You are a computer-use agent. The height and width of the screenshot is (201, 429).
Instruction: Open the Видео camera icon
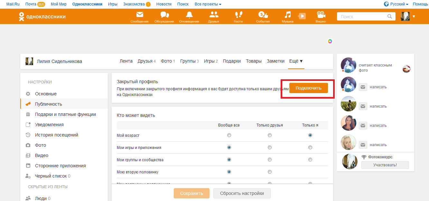click(x=321, y=15)
